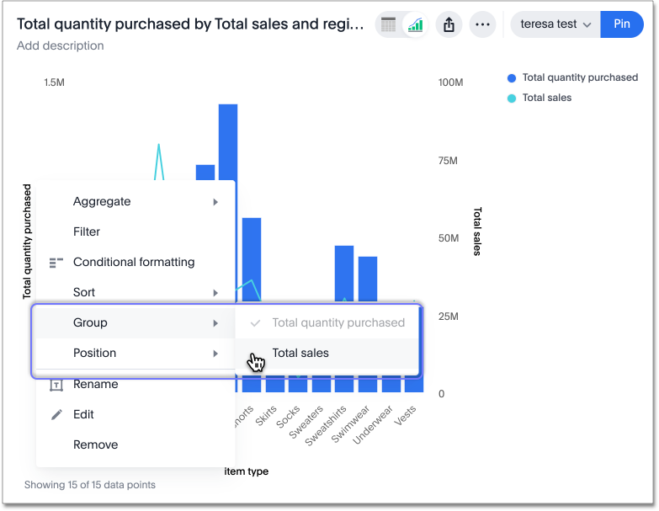Image resolution: width=659 pixels, height=511 pixels.
Task: Click the Conditional formatting icon
Action: pos(56,263)
